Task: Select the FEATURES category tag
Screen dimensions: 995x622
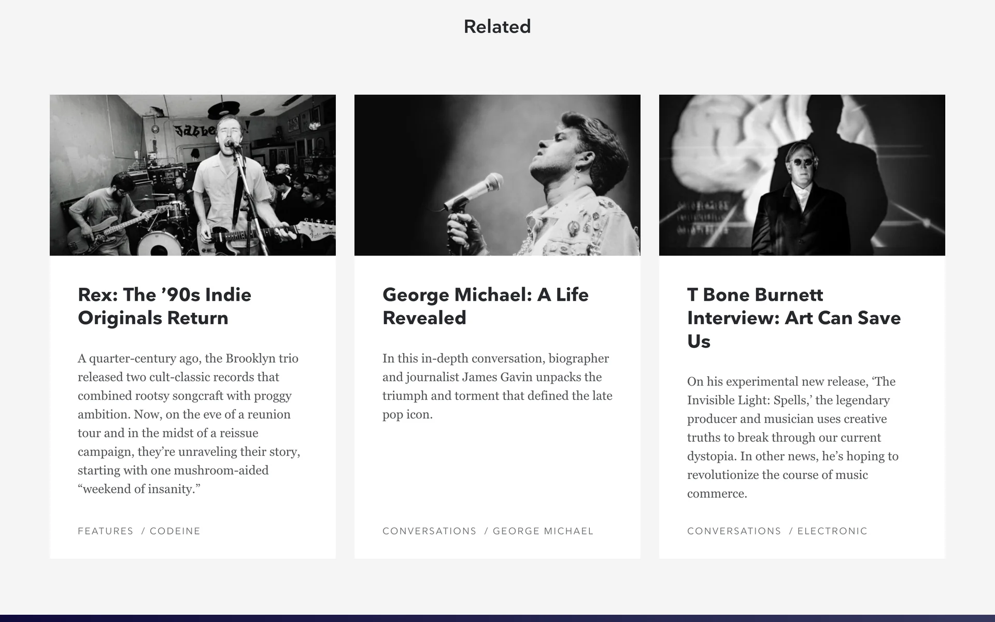Action: tap(105, 531)
